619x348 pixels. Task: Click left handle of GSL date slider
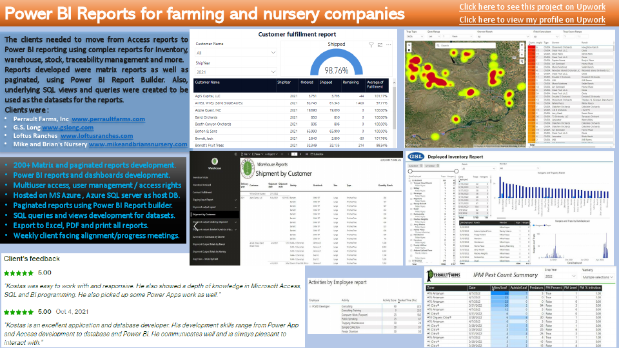pyautogui.click(x=410, y=171)
